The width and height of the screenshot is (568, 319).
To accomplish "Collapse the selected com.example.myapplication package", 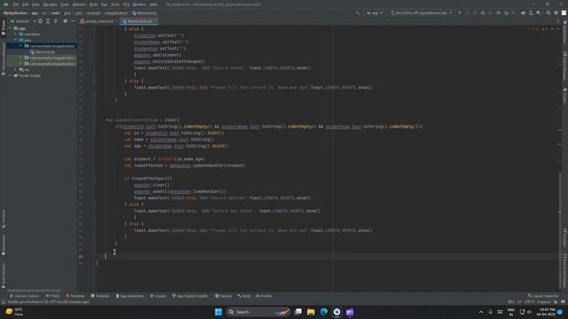I will 21,46.
